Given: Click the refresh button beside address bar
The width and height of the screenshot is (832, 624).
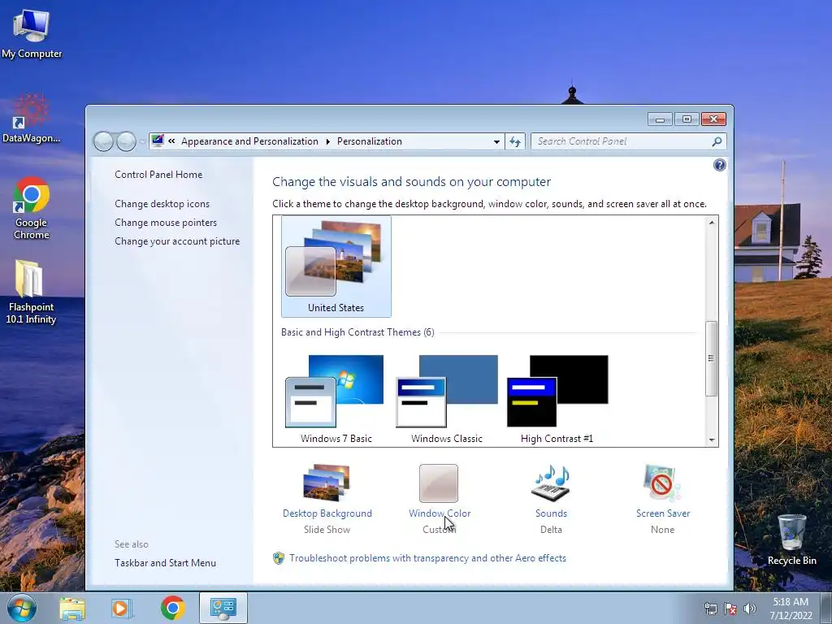Looking at the screenshot, I should click(514, 141).
